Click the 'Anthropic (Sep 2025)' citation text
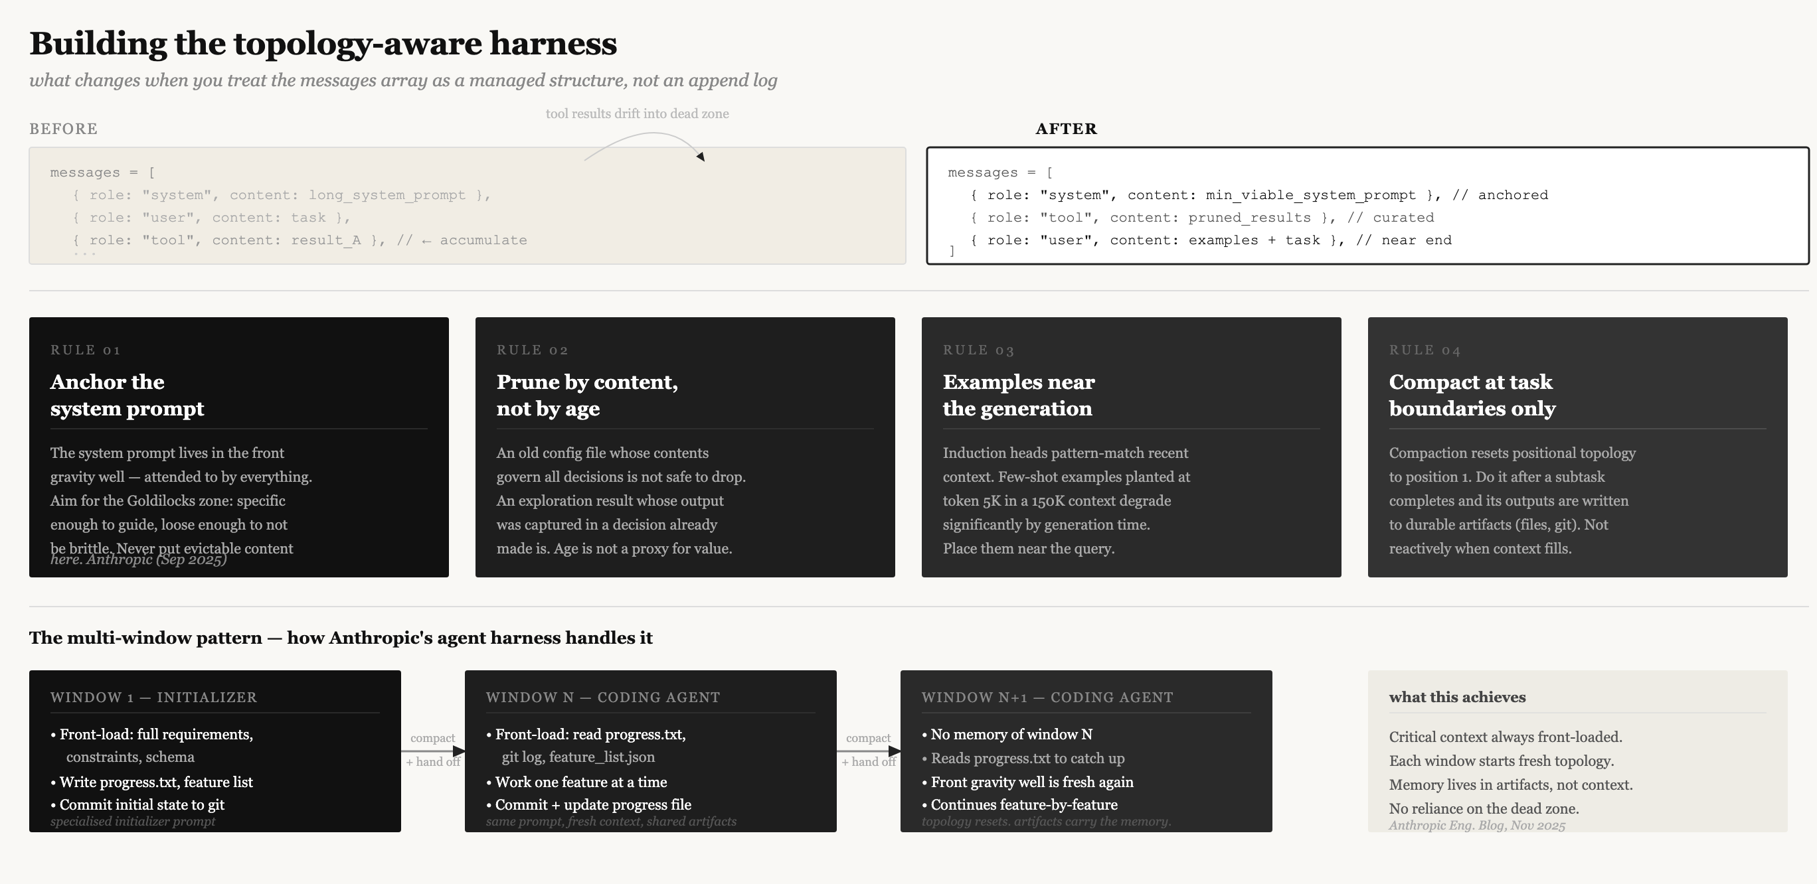Viewport: 1817px width, 884px height. point(157,560)
